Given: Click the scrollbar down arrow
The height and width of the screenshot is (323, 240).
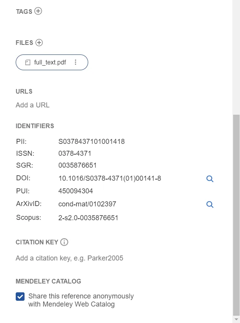Looking at the screenshot, I should tap(236, 319).
